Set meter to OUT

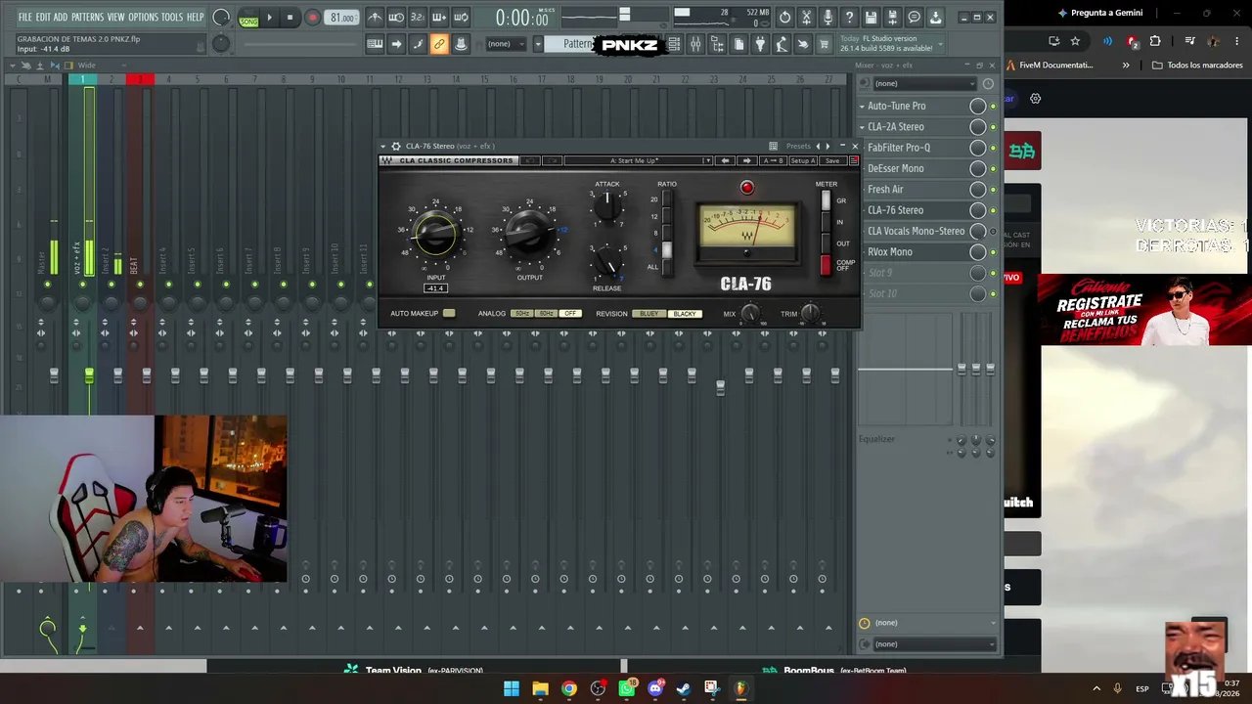pos(826,243)
